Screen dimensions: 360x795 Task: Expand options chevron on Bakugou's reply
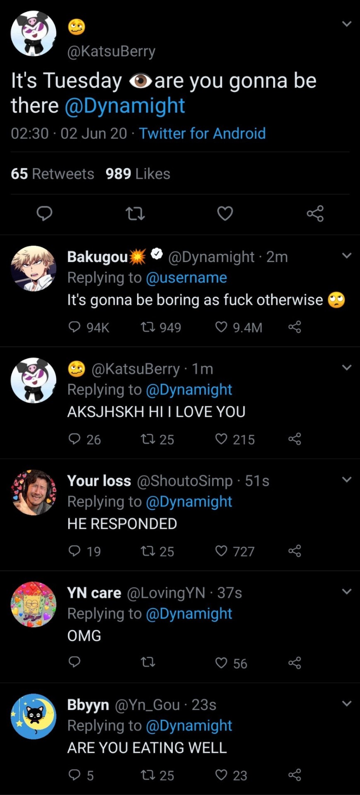click(347, 255)
